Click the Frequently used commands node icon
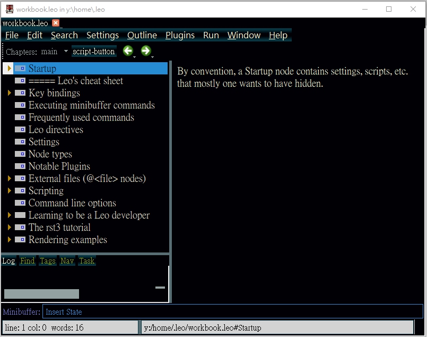This screenshot has height=337, width=427. [20, 117]
